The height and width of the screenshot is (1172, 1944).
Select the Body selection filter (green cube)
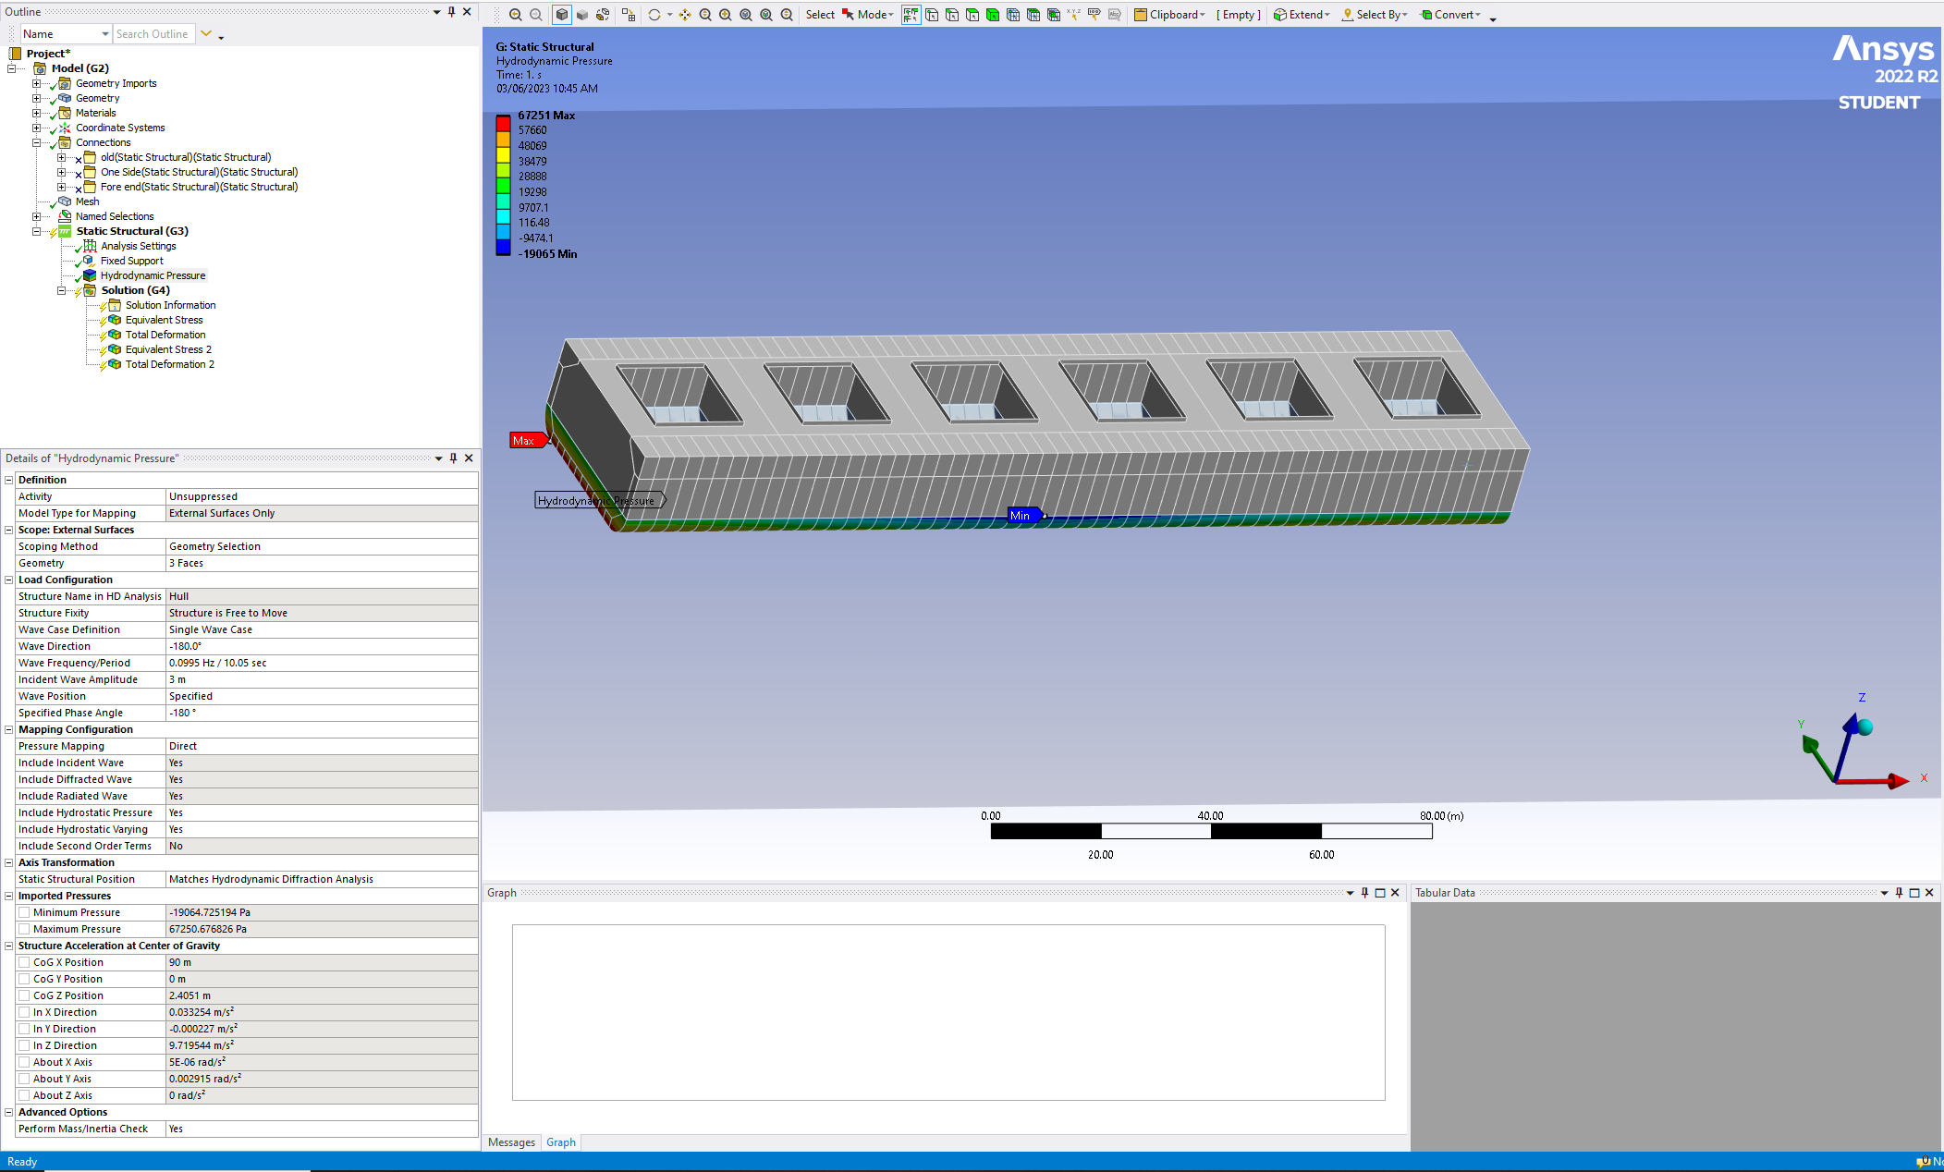[993, 15]
